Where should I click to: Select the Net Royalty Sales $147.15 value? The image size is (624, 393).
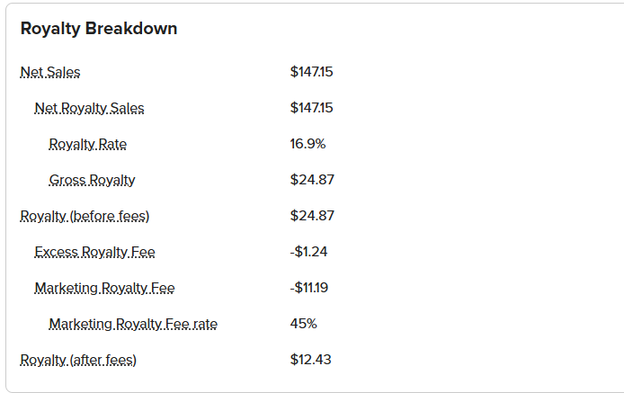pyautogui.click(x=312, y=108)
